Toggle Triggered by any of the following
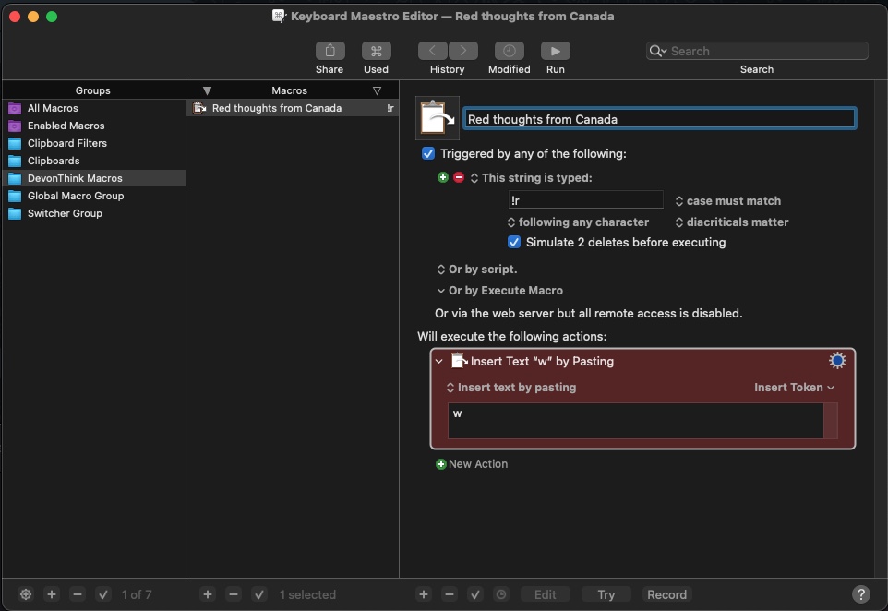This screenshot has width=888, height=611. coord(428,153)
